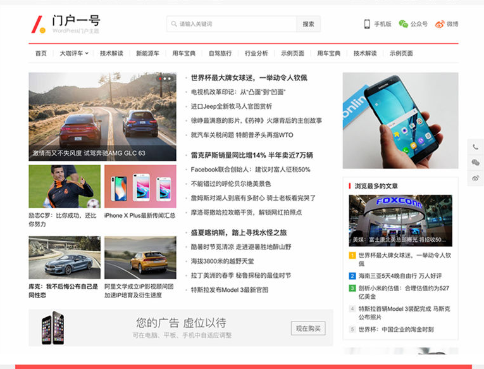This screenshot has height=369, width=484.
Task: Open article 徐峥最满意的影片《药神》
Action: (256, 121)
